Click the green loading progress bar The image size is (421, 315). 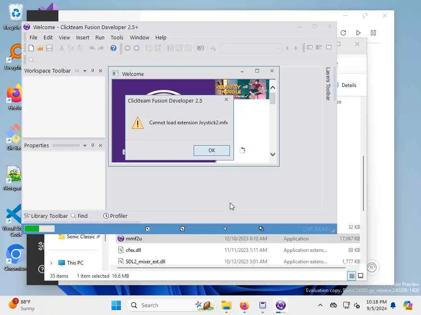click(39, 228)
